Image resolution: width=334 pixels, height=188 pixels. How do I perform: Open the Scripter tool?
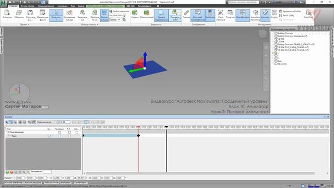coord(275,14)
